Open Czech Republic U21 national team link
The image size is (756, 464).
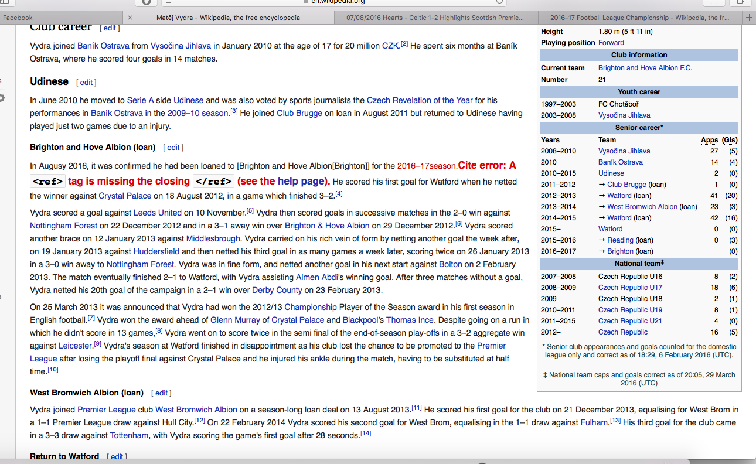click(x=630, y=321)
